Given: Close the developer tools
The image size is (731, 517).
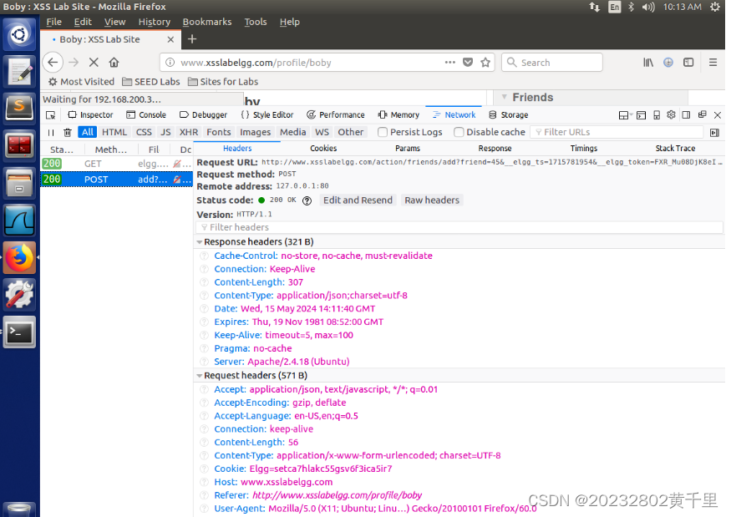Looking at the screenshot, I should (x=718, y=114).
